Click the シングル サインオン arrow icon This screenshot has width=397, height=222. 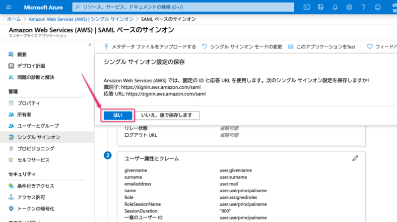(11, 137)
